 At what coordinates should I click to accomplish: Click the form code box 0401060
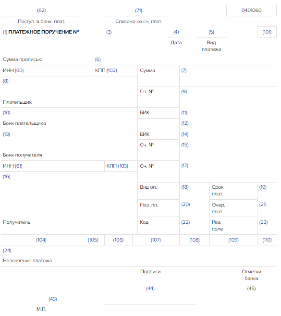tap(251, 11)
